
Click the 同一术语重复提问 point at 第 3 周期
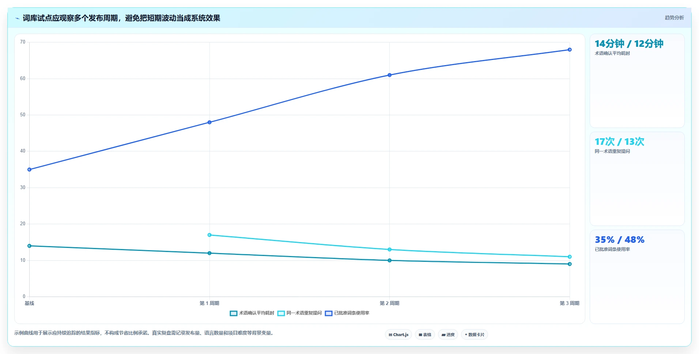tap(570, 257)
